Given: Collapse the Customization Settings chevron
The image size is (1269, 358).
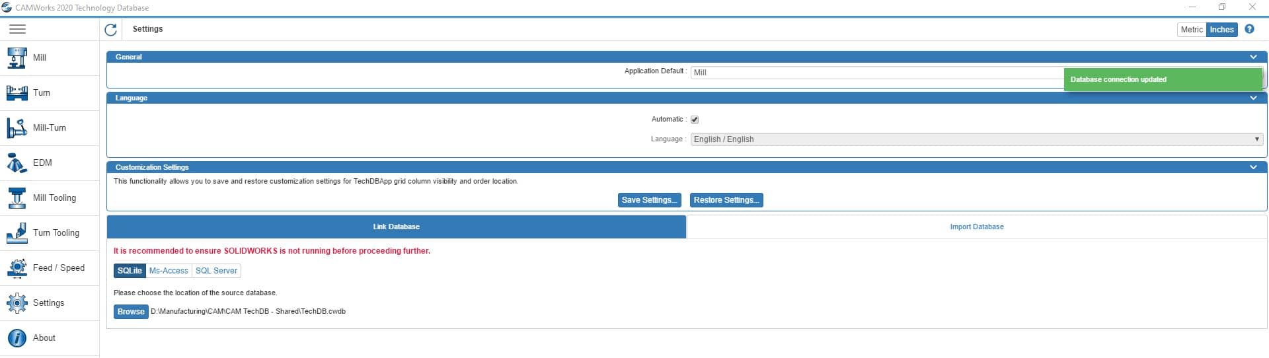Looking at the screenshot, I should tap(1253, 168).
